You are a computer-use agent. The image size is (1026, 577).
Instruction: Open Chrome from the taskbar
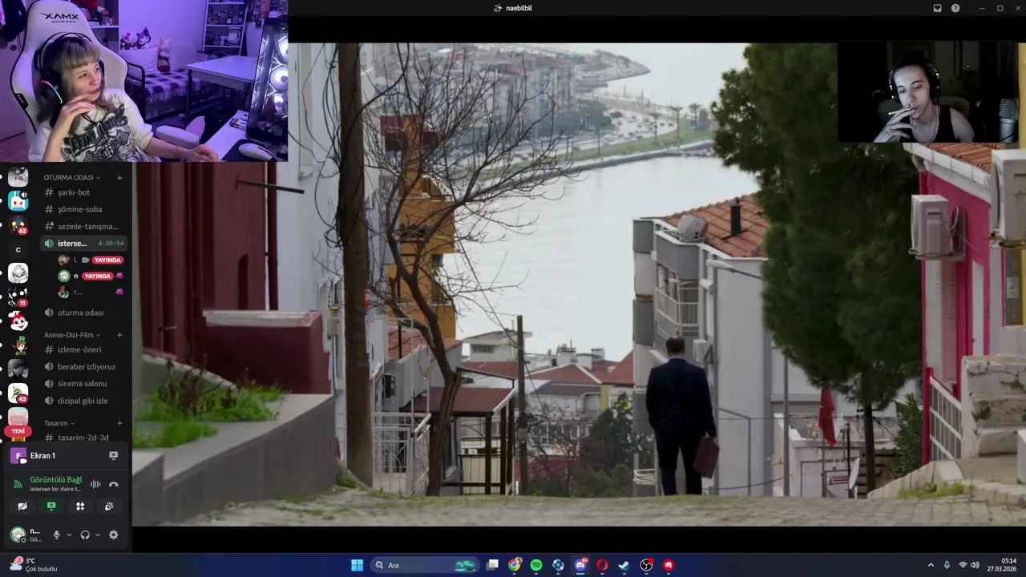pyautogui.click(x=515, y=565)
